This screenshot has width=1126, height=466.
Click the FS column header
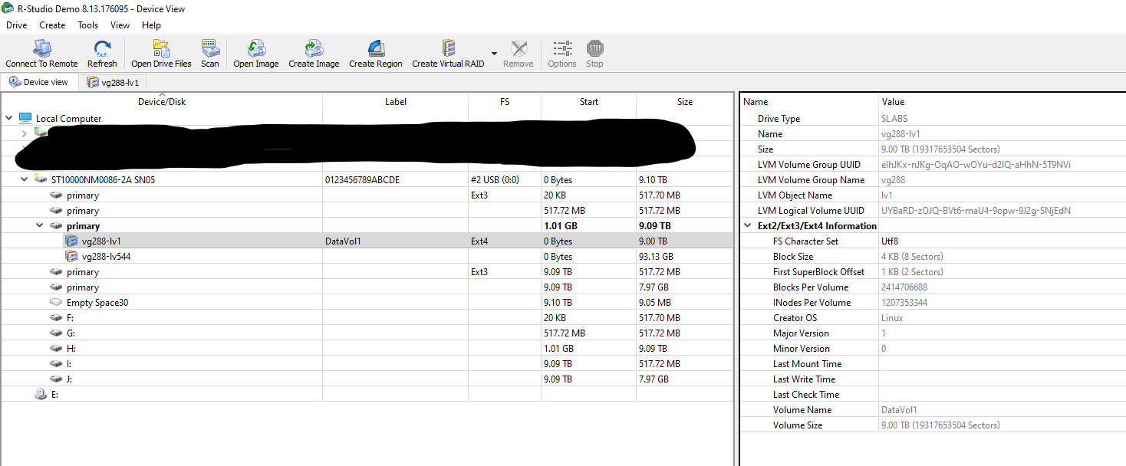504,102
